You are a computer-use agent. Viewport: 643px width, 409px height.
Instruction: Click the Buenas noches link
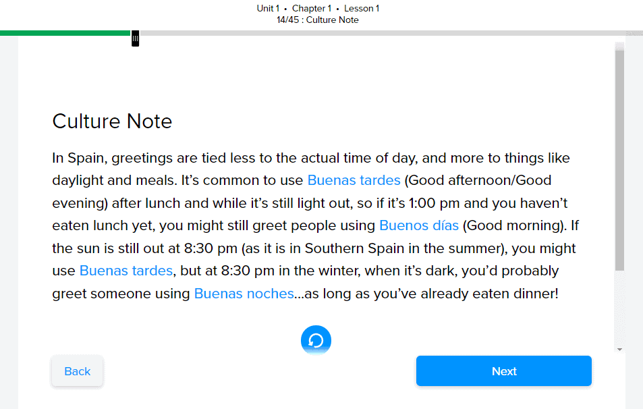click(244, 294)
